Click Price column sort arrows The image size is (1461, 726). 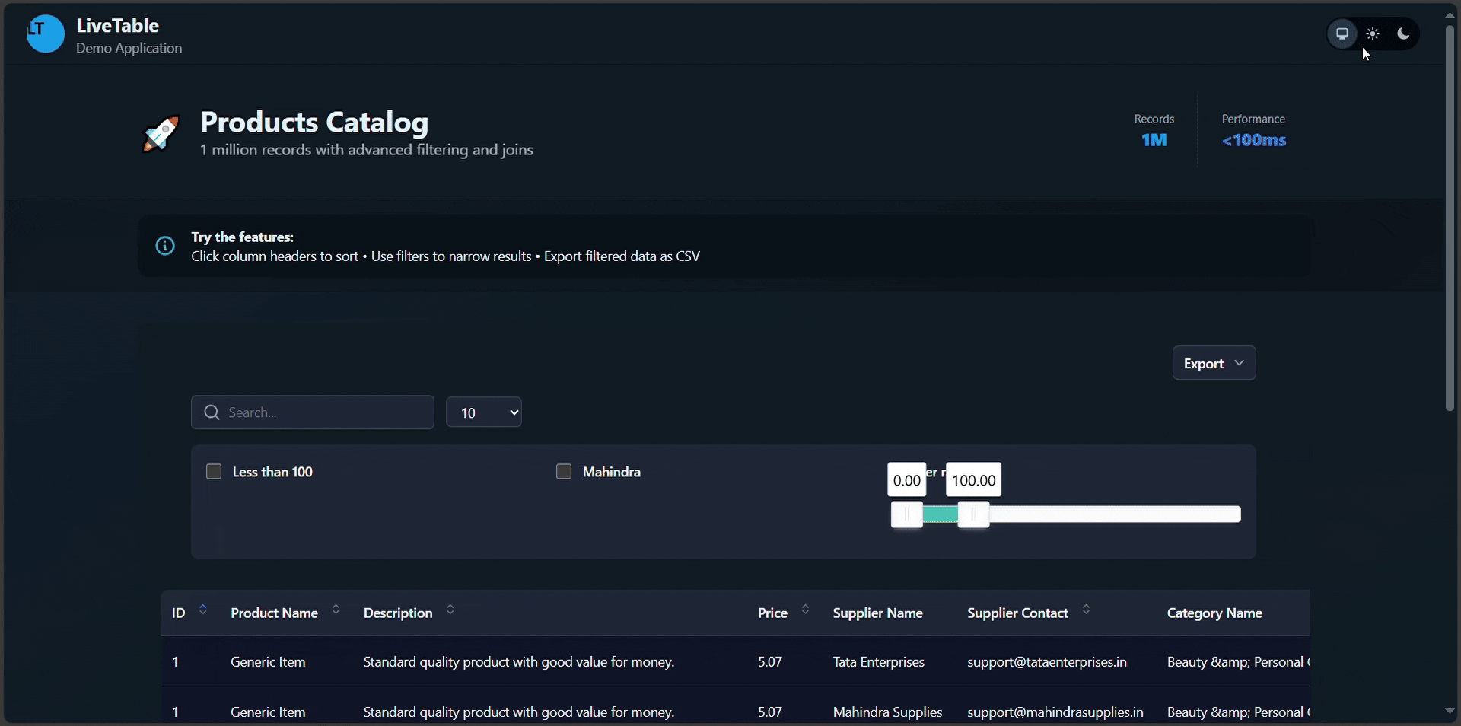tap(805, 610)
